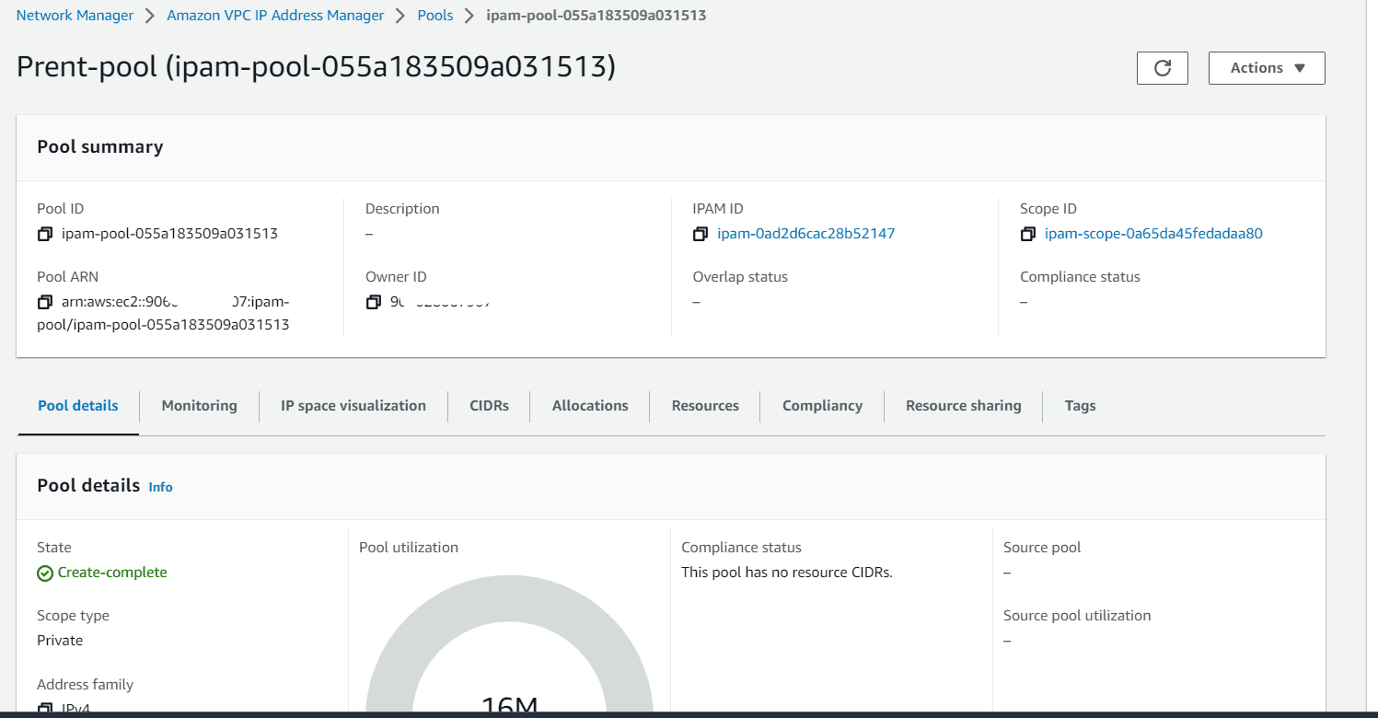This screenshot has width=1378, height=718.
Task: Open Pool details Info link
Action: coord(160,487)
